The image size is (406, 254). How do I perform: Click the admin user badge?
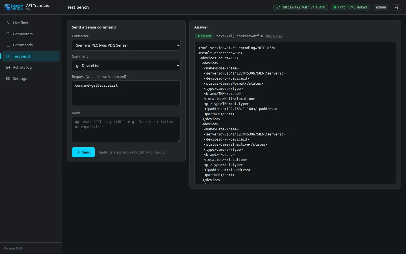pyautogui.click(x=381, y=7)
